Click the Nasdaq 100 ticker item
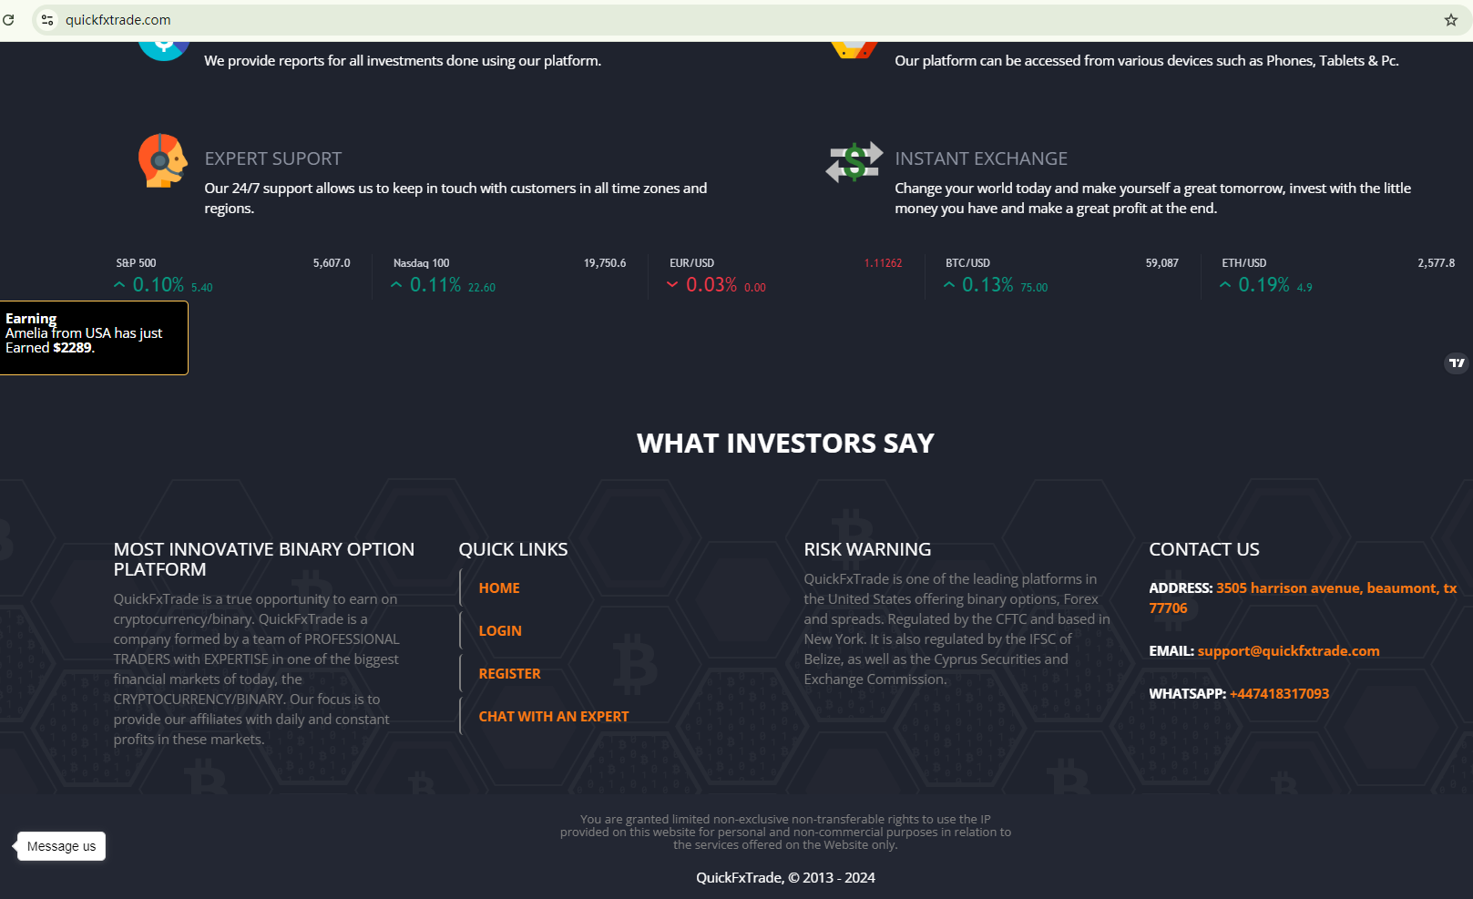 [508, 274]
